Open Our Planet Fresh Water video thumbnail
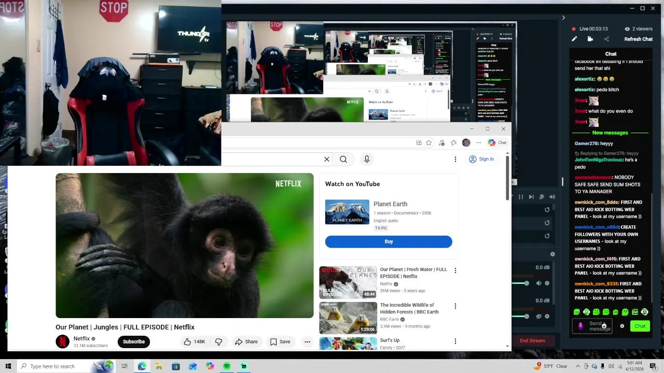The width and height of the screenshot is (664, 373). pos(348,282)
